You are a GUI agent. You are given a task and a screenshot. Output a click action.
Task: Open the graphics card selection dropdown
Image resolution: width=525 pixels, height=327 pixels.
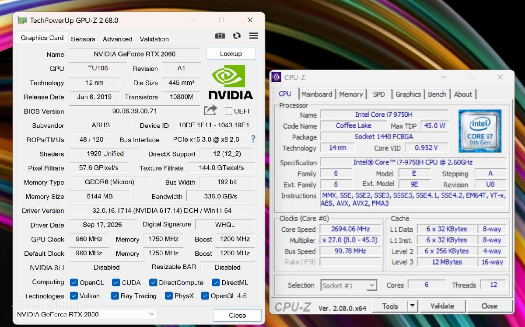[86, 314]
